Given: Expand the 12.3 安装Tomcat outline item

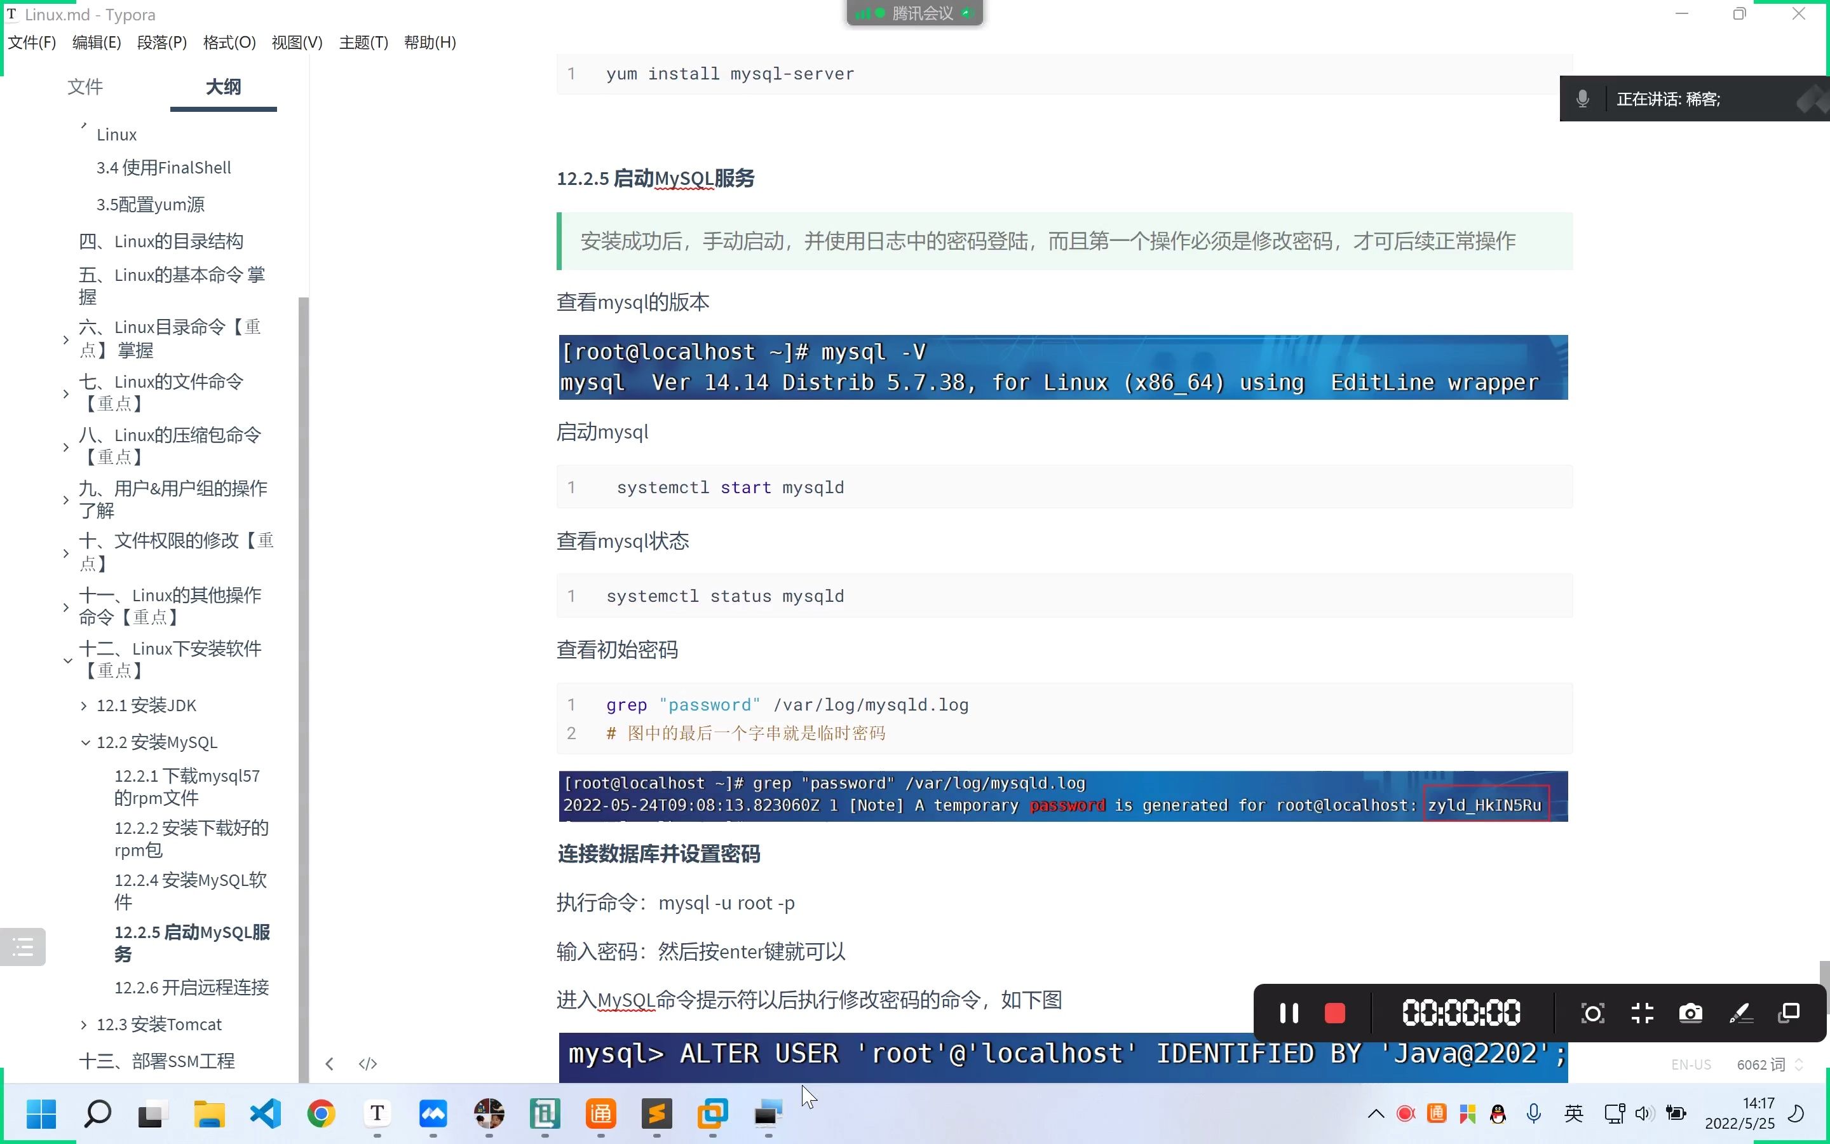Looking at the screenshot, I should click(x=84, y=1025).
